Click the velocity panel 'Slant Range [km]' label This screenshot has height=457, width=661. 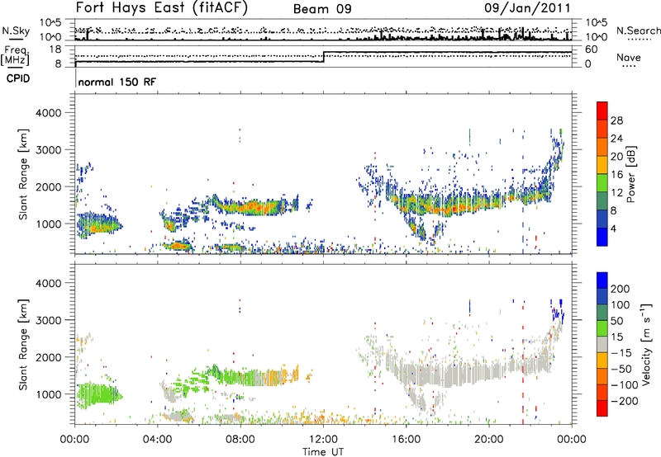[23, 344]
